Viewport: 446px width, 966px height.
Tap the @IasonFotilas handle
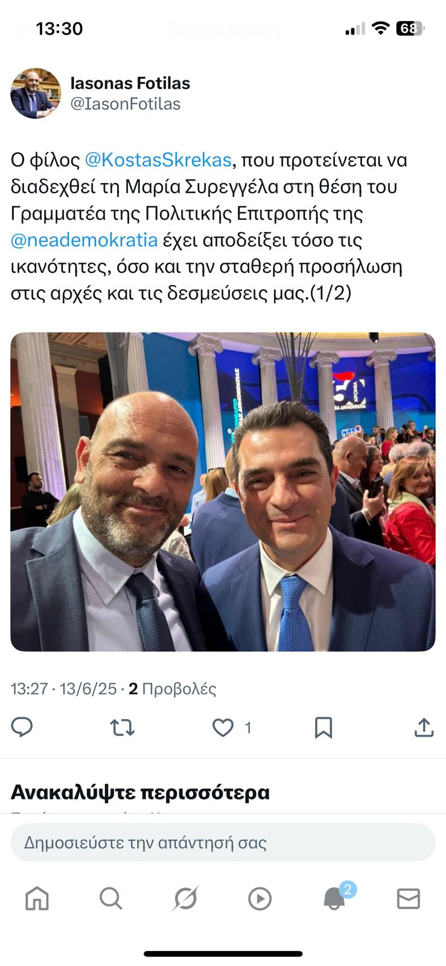coord(126,104)
